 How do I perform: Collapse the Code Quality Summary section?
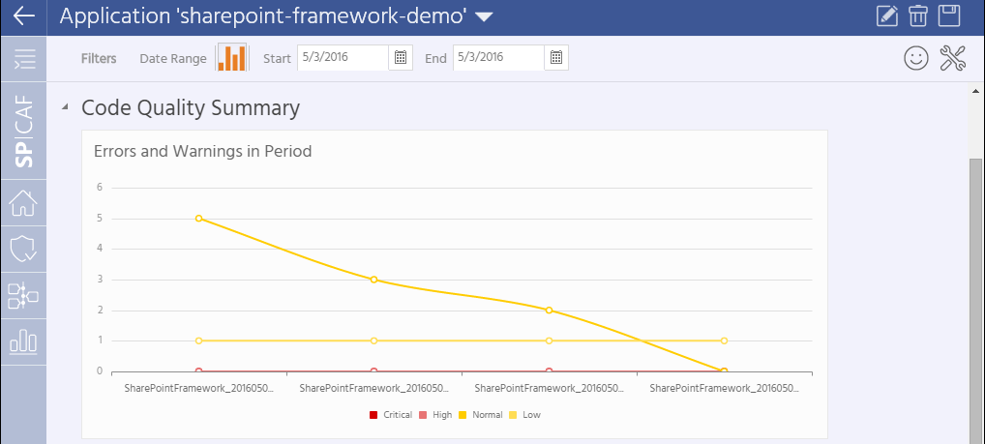[65, 107]
